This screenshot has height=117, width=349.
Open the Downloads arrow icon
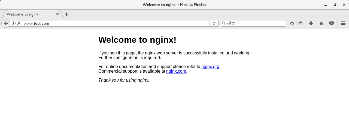tap(311, 23)
